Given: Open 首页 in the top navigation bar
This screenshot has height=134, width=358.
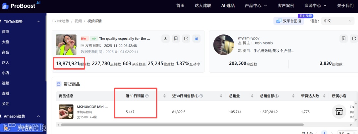Looking at the screenshot, I should tap(180, 6).
